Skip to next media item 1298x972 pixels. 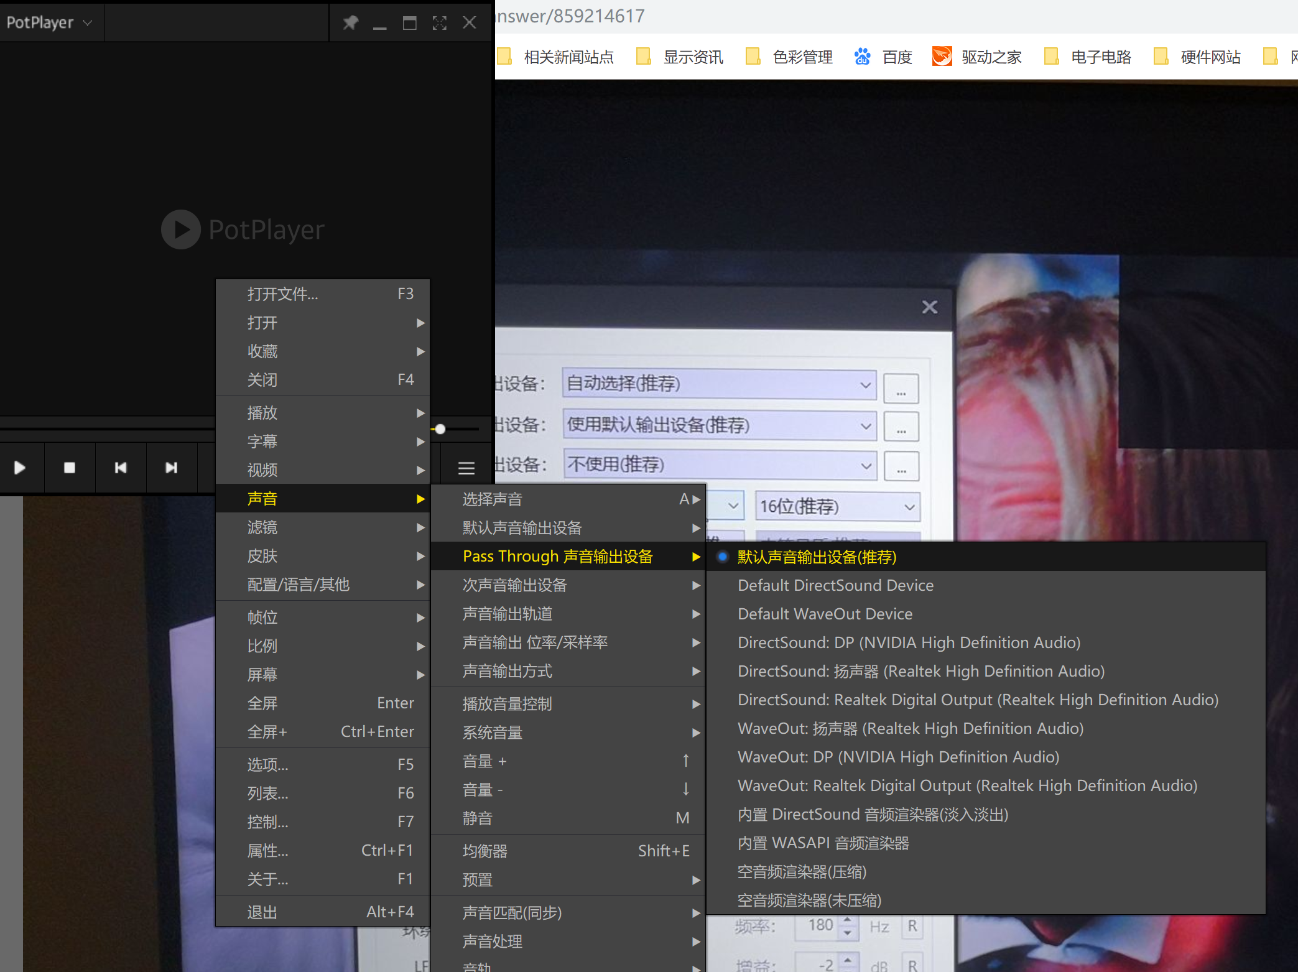pos(172,468)
